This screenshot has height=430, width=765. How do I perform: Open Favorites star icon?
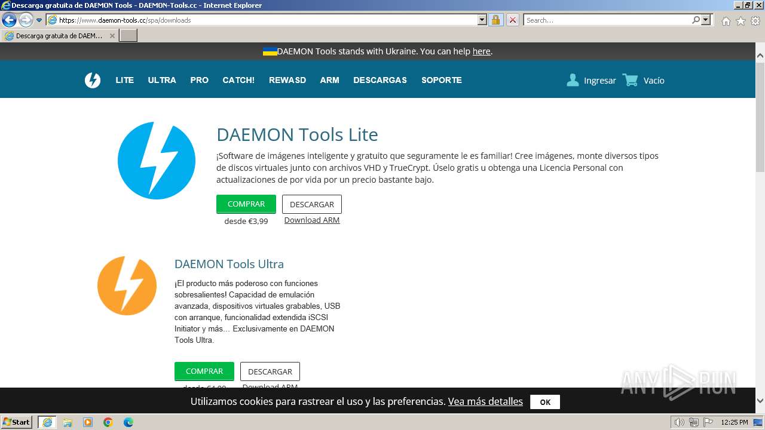pyautogui.click(x=740, y=21)
